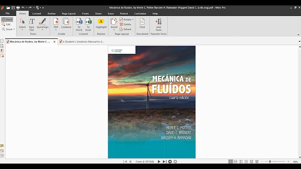The width and height of the screenshot is (301, 169).
Task: Select the Highlight tool
Action: (x=101, y=23)
